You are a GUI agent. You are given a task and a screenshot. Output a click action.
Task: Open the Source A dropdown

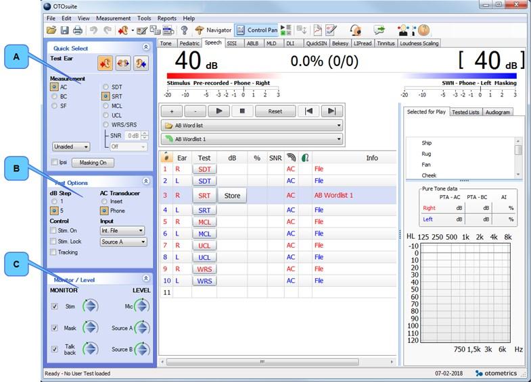[x=124, y=242]
